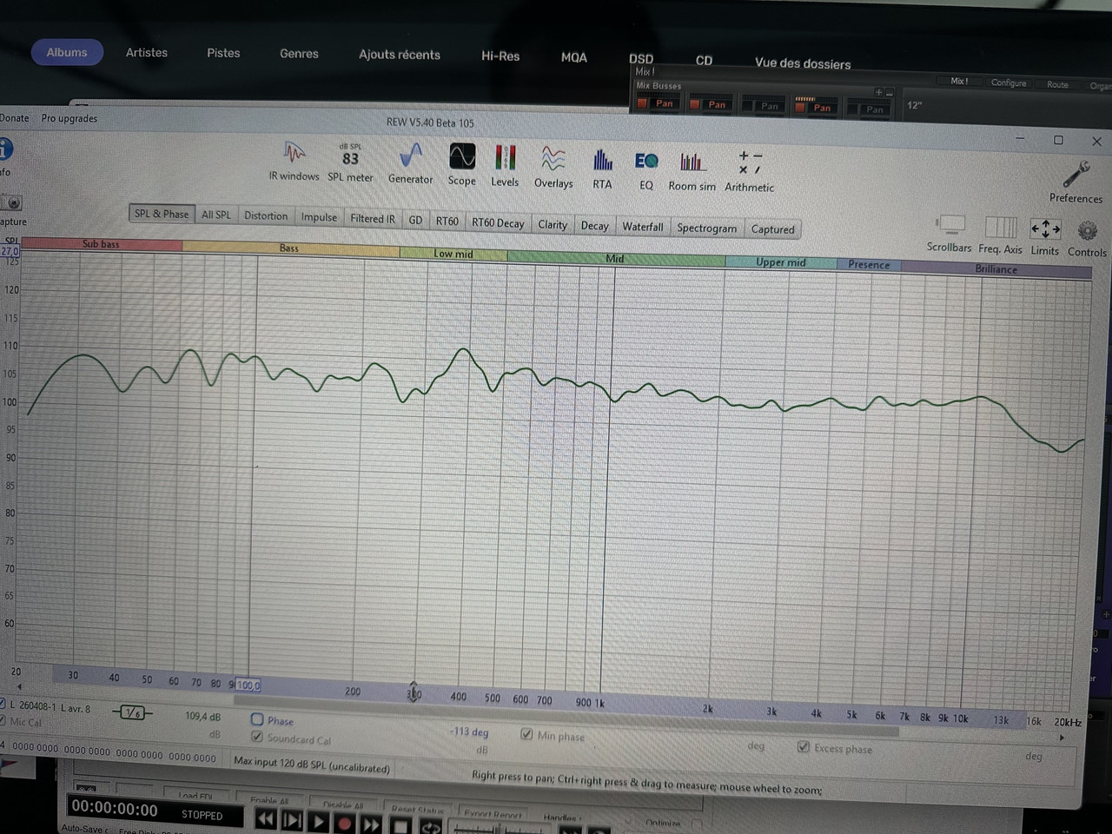
Task: Switch to the All SPL tab
Action: coord(216,215)
